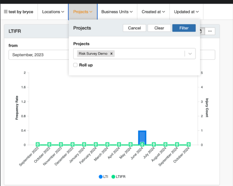Viewport: 233px width, 186px height.
Task: Click the Injury Count axis label
Action: (207, 108)
